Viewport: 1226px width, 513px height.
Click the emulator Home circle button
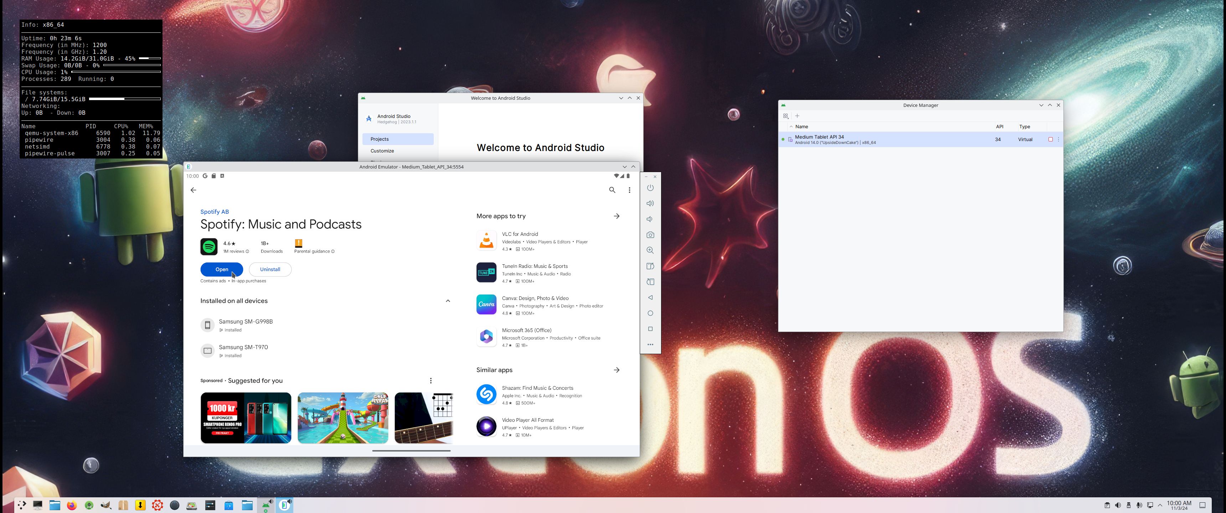pyautogui.click(x=650, y=313)
